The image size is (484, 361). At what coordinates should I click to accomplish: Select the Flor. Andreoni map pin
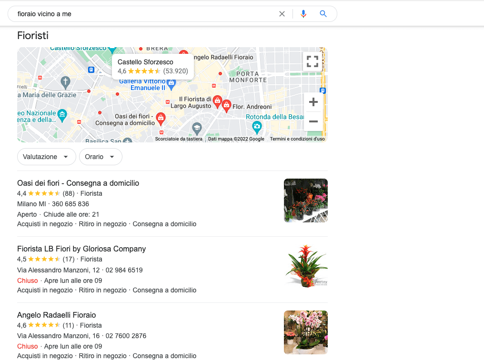[x=226, y=106]
